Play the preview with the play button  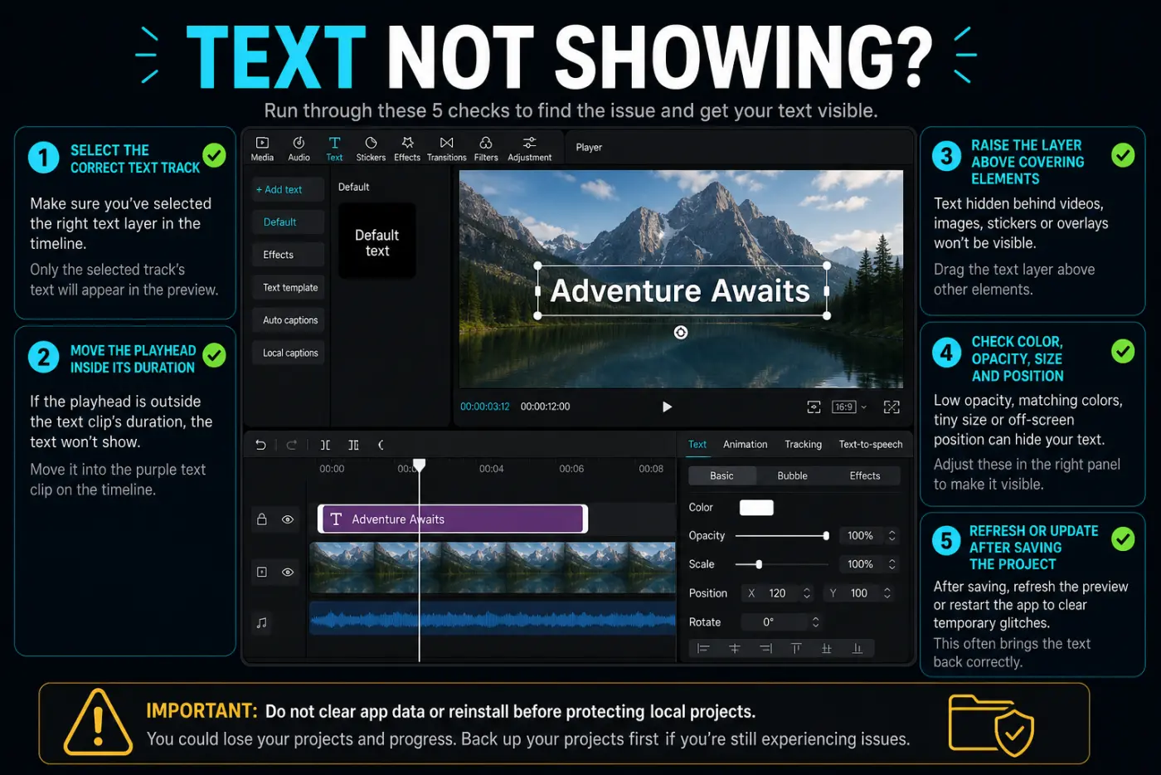667,407
